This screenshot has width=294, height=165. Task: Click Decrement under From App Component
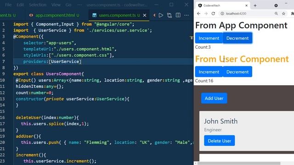click(237, 38)
